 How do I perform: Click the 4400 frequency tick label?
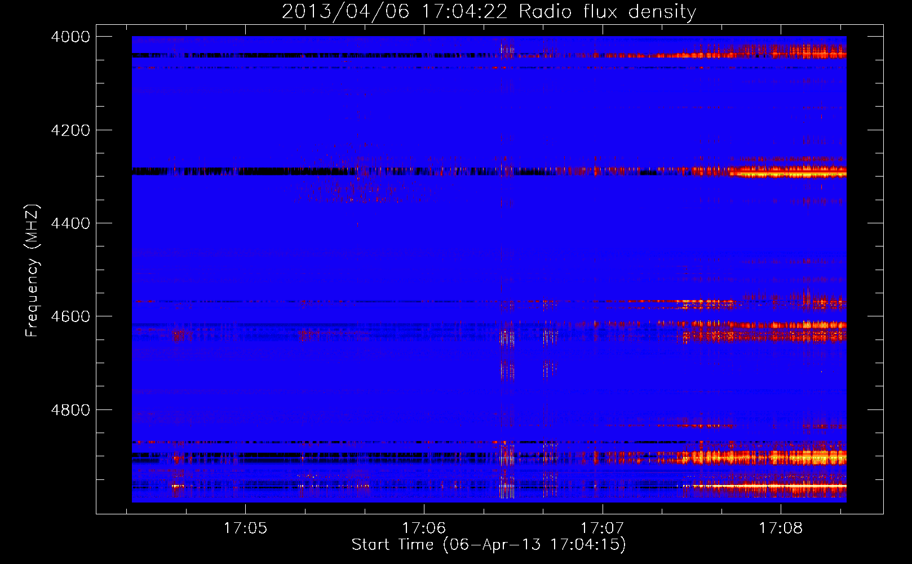coord(70,223)
